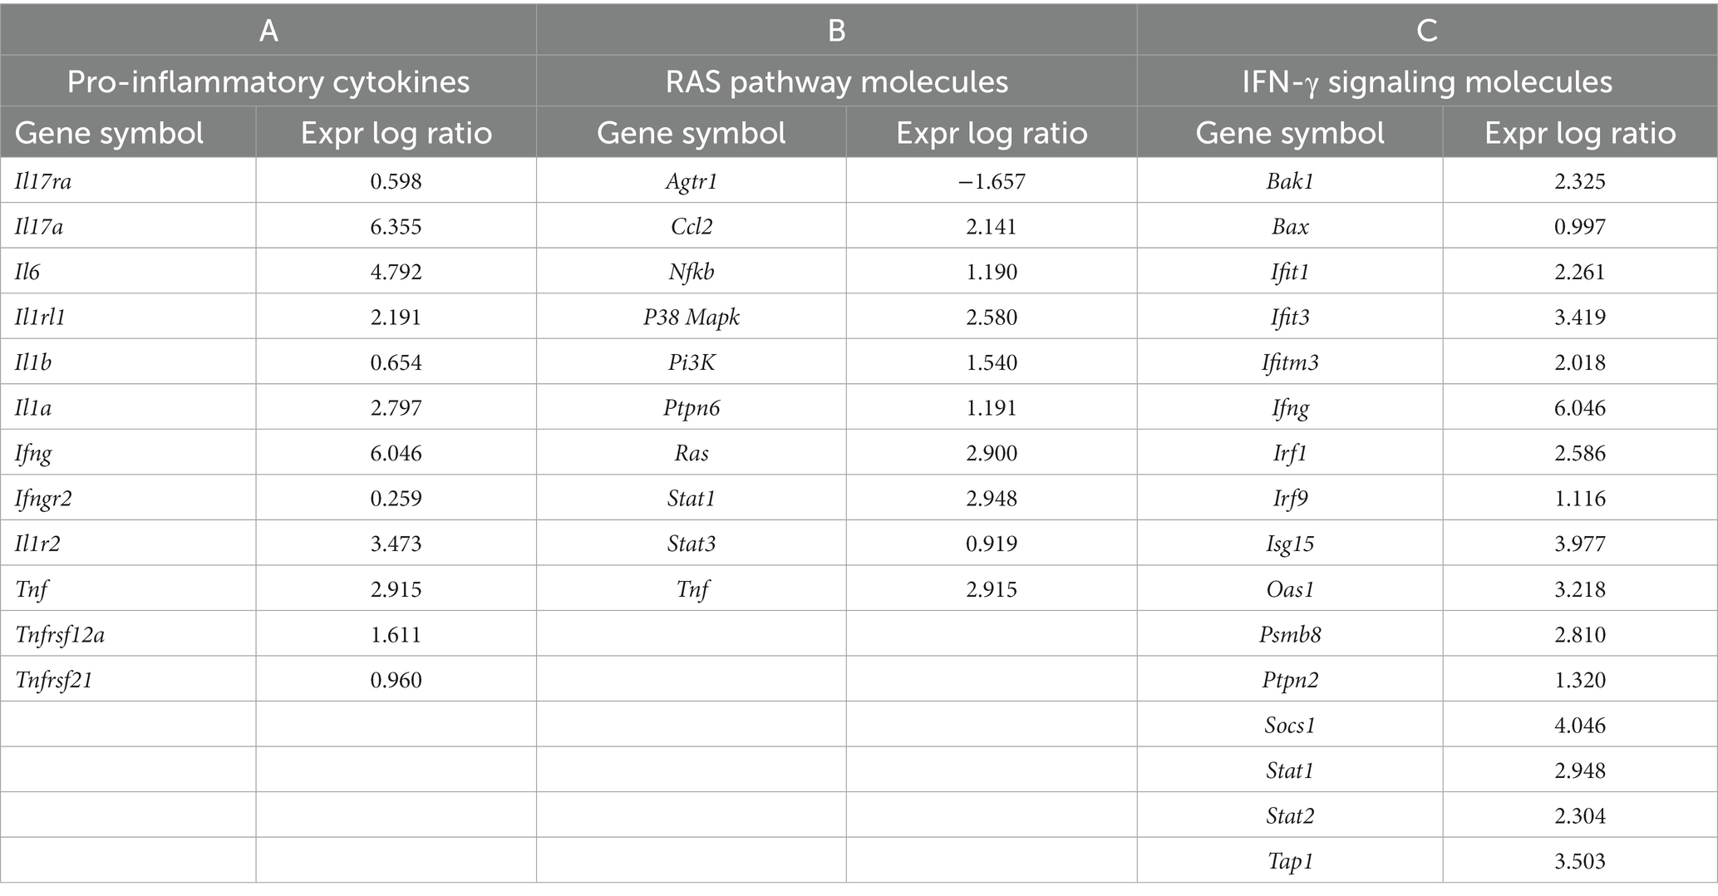
Task: Click the negative value −1.657
Action: (992, 181)
